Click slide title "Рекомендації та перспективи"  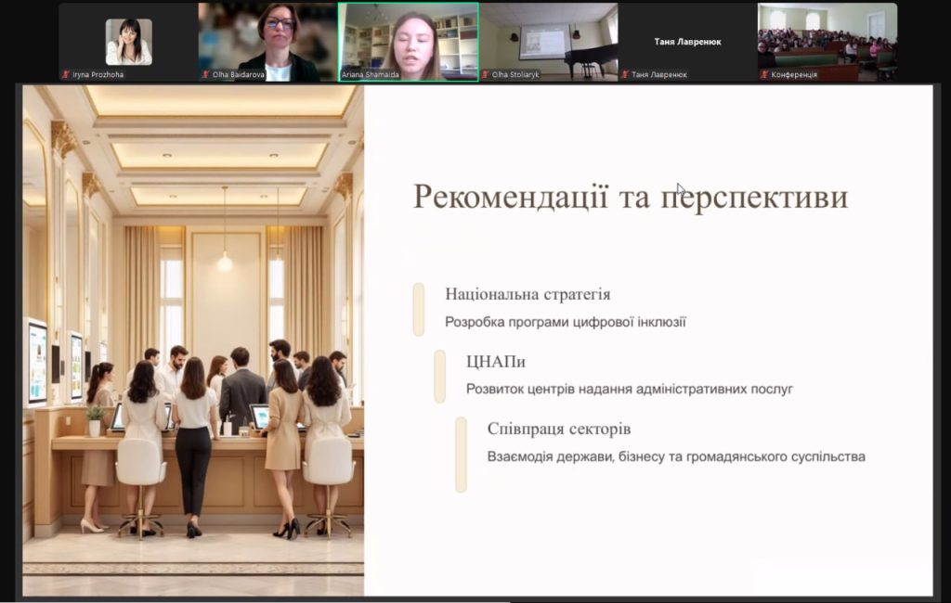click(x=630, y=198)
